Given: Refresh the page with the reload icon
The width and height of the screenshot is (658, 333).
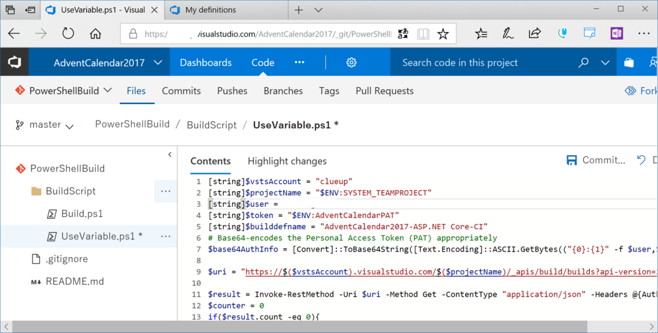Looking at the screenshot, I should click(x=68, y=33).
